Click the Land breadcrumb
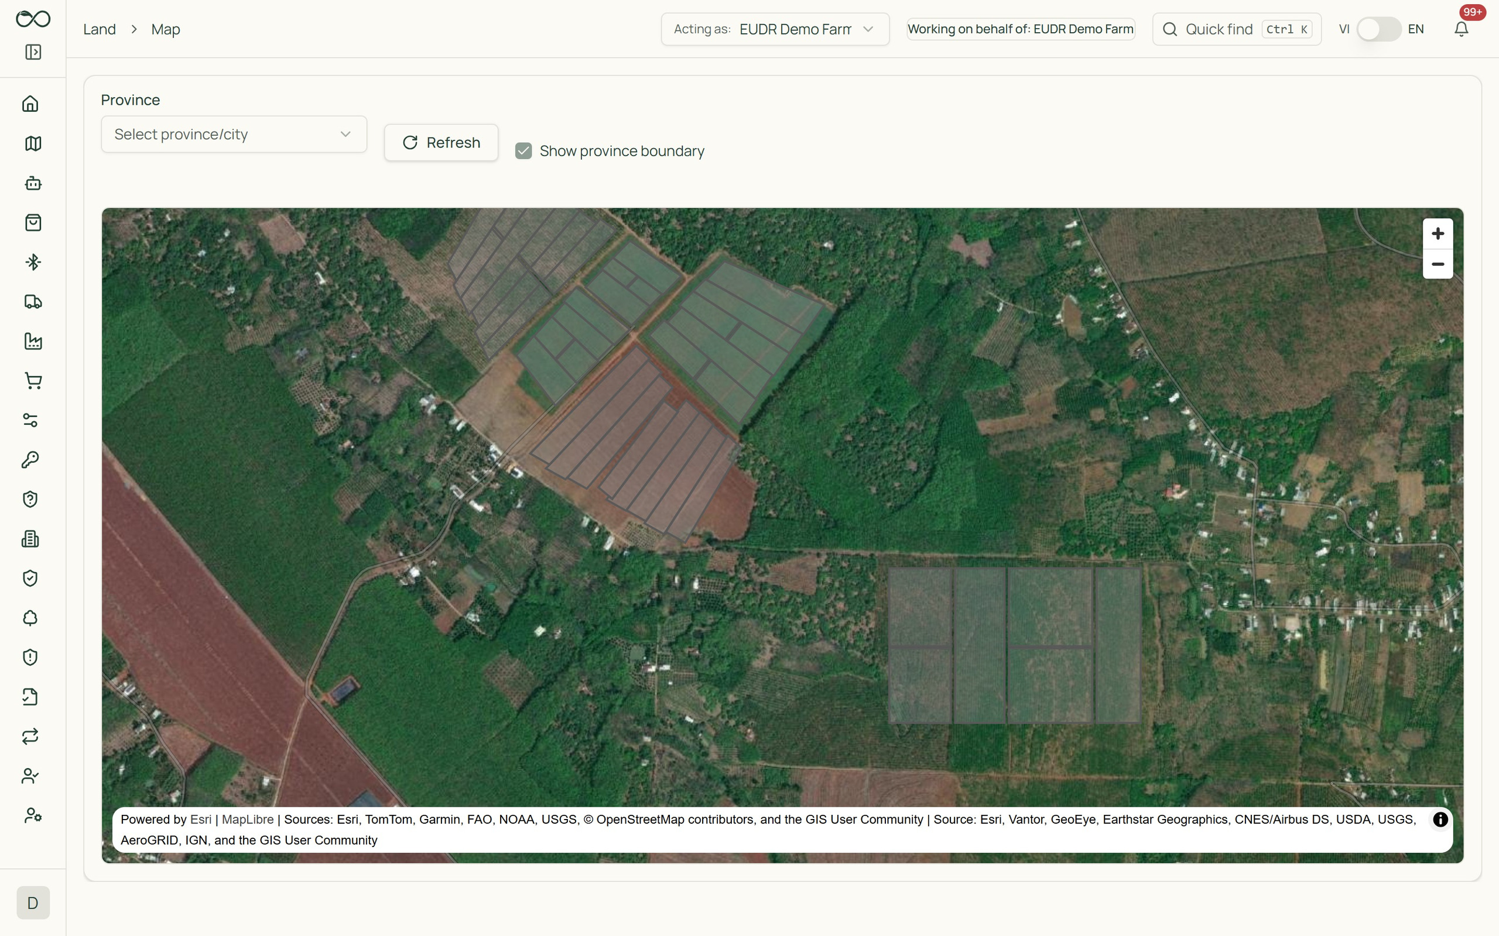This screenshot has width=1499, height=936. pos(100,29)
